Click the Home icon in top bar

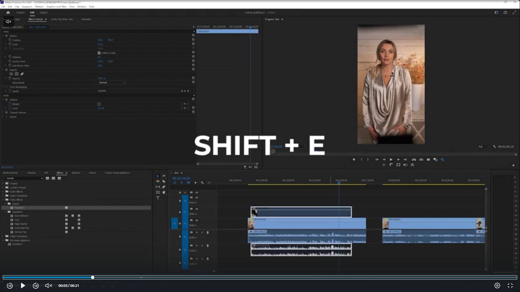[8, 12]
